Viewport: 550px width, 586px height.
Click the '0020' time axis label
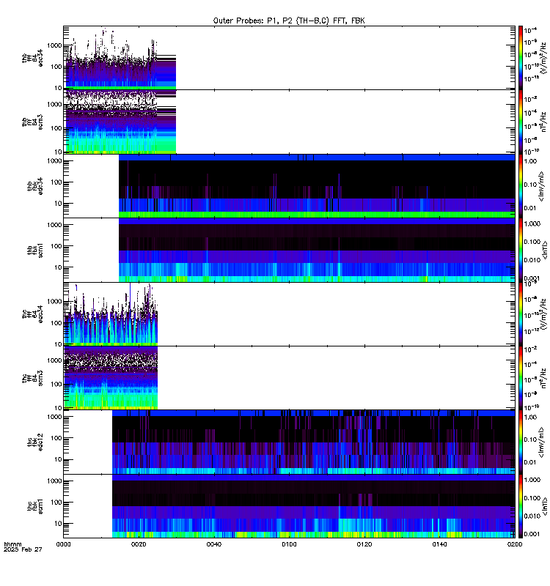pos(139,544)
